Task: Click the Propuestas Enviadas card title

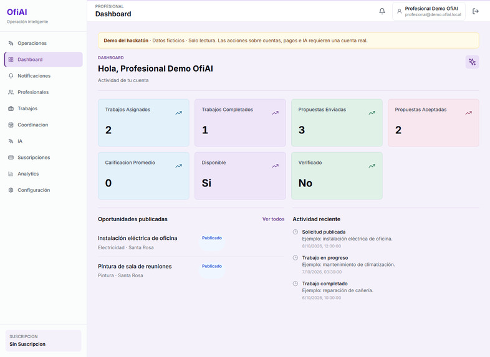Action: point(322,110)
